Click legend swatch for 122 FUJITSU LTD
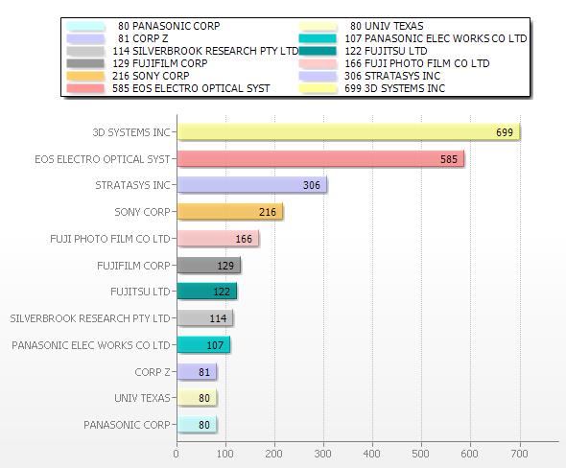 click(x=318, y=51)
